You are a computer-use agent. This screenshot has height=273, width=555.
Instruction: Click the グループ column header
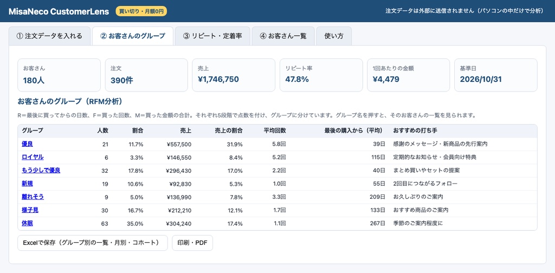[x=33, y=131]
